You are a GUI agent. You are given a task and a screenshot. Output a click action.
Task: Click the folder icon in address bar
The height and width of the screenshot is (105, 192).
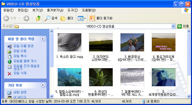tap(17, 26)
